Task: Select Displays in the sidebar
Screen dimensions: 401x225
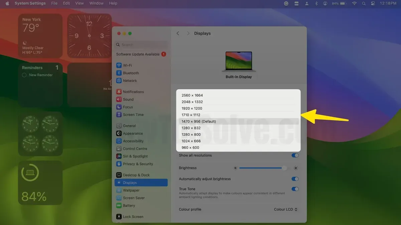Action: click(141, 183)
